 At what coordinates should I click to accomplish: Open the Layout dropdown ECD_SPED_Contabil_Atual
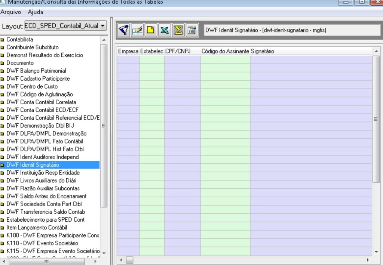click(65, 26)
